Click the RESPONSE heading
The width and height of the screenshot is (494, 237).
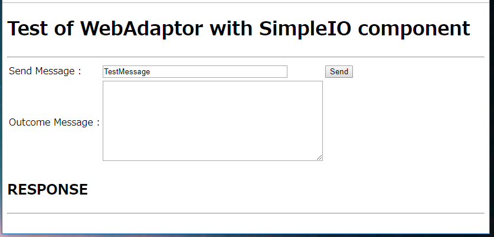click(48, 189)
